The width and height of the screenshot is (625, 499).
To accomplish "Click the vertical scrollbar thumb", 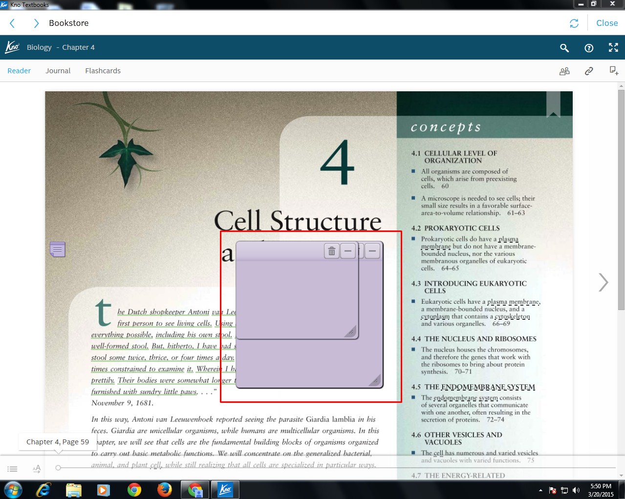I will (621, 200).
